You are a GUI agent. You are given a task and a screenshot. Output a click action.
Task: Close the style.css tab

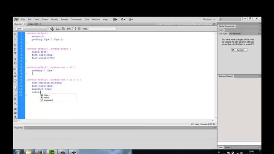coord(25,24)
